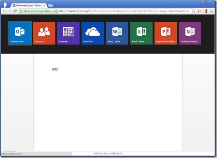Screen dimensions: 217x158
Task: Launch Word Online tile
Action: coord(117,33)
